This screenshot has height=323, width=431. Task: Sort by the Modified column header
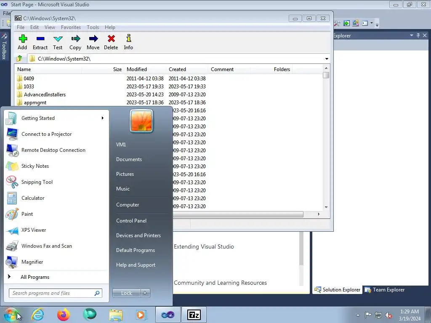[145, 69]
